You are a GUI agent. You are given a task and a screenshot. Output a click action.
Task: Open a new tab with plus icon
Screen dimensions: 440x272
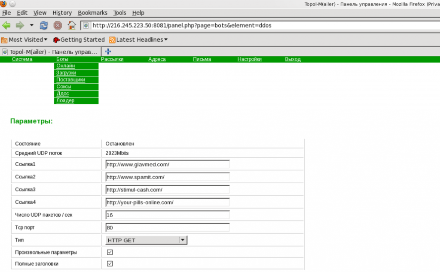tap(108, 51)
